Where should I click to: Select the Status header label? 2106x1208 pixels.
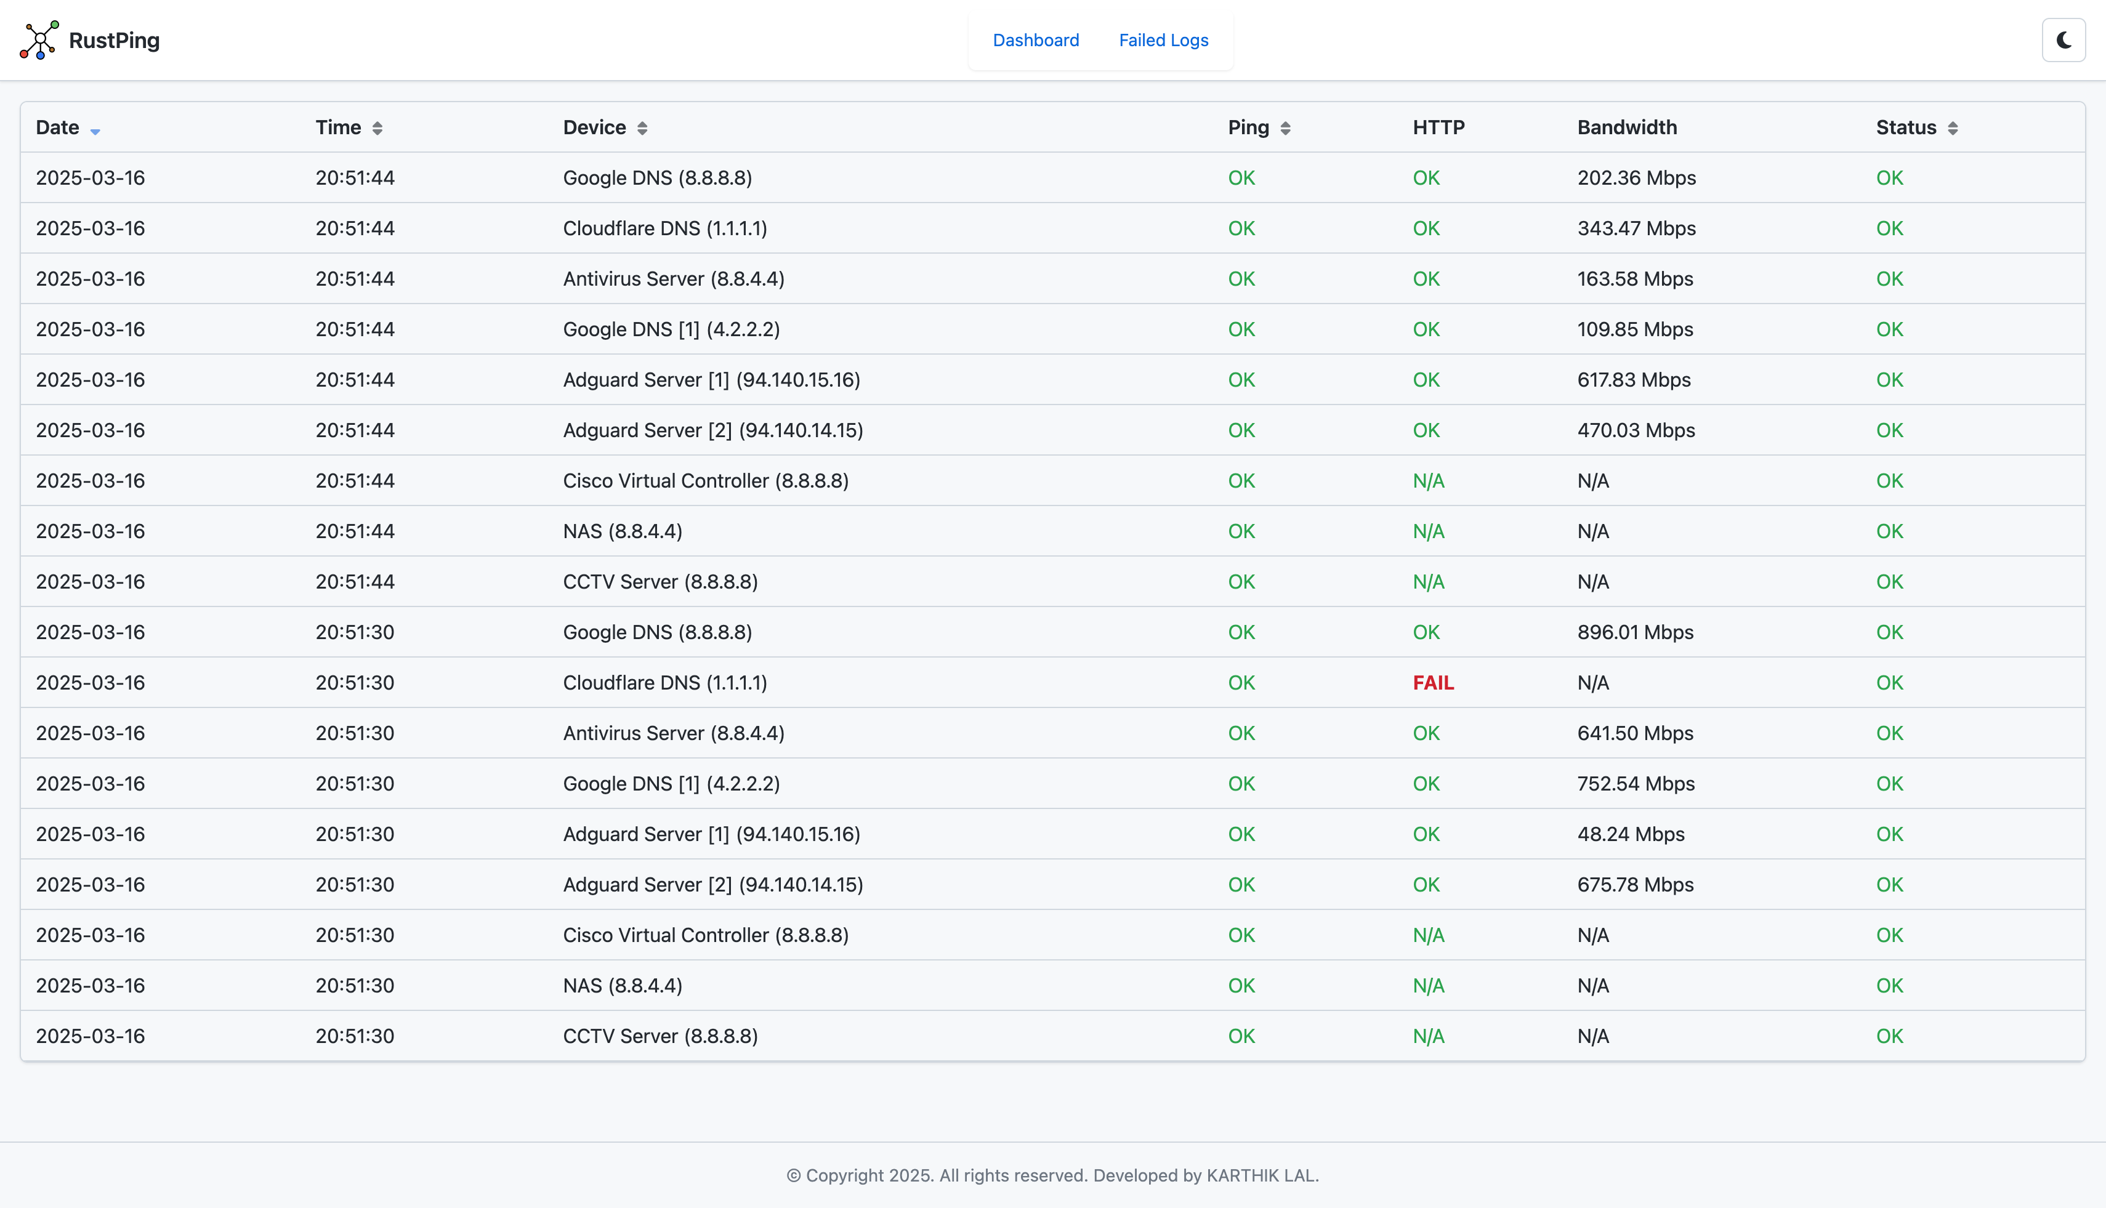click(x=1905, y=127)
